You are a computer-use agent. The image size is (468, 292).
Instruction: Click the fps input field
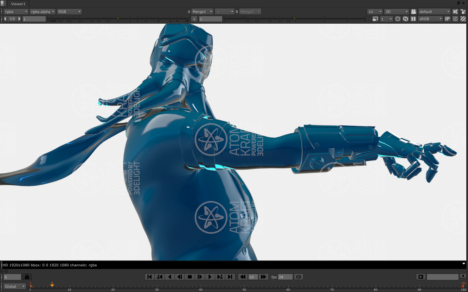point(285,277)
